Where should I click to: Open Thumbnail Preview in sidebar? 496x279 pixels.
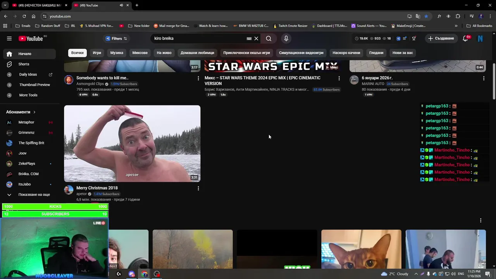pos(29,84)
